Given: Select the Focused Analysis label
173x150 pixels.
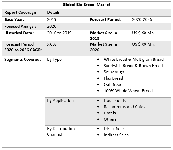Looking at the screenshot, I should pyautogui.click(x=21, y=26).
